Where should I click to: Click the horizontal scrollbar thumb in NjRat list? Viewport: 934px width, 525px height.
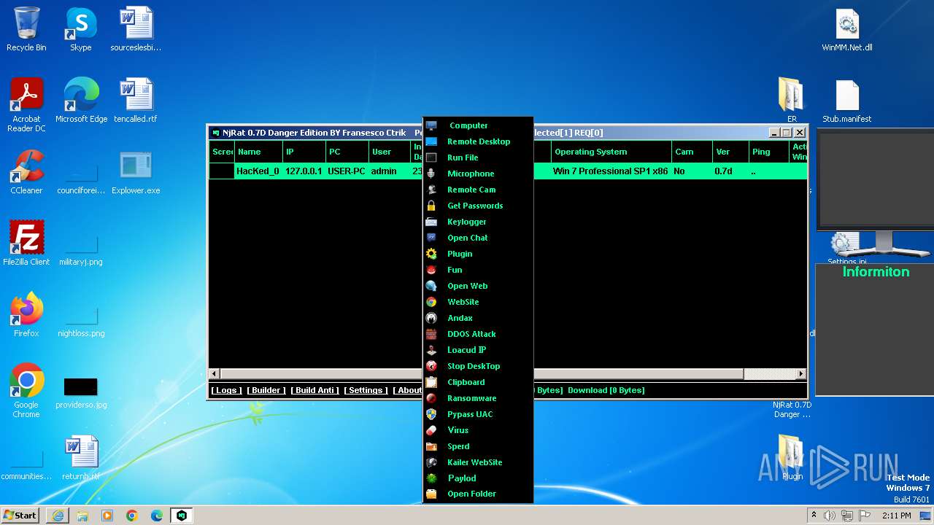pos(482,373)
